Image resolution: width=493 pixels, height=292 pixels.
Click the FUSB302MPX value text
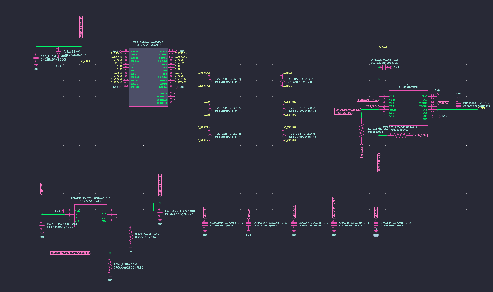point(408,87)
